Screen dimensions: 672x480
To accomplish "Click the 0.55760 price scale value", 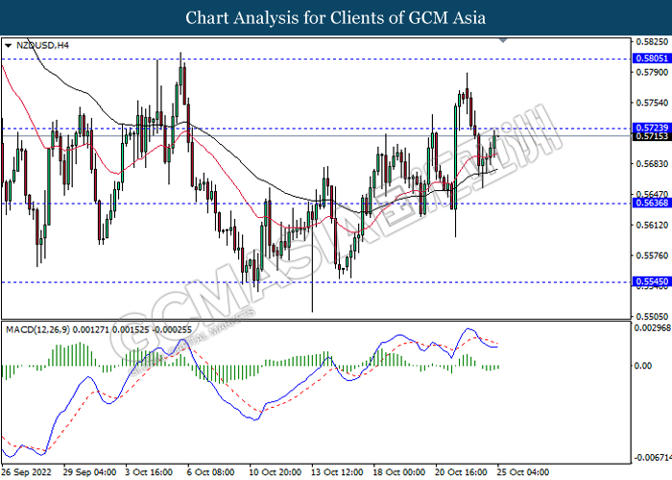I will pyautogui.click(x=652, y=255).
